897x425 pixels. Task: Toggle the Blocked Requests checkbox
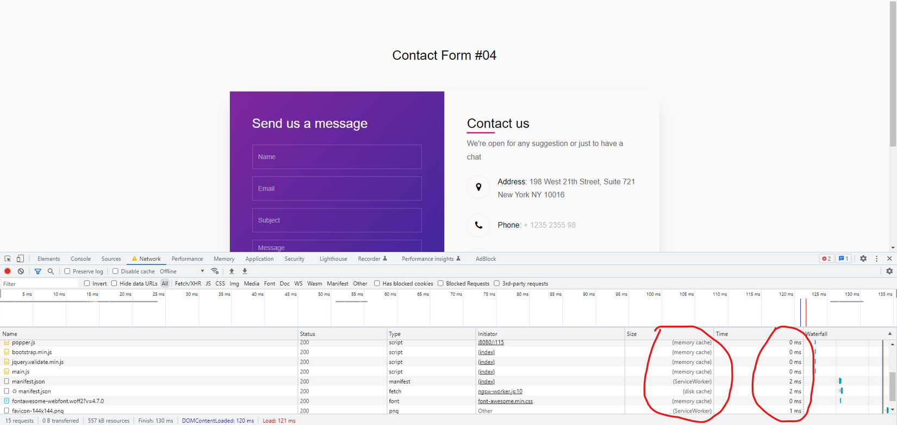[441, 283]
